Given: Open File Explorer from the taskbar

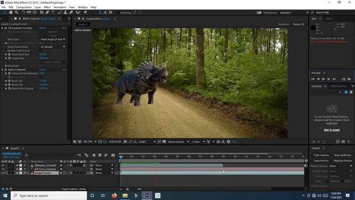Looking at the screenshot, I should point(125,196).
